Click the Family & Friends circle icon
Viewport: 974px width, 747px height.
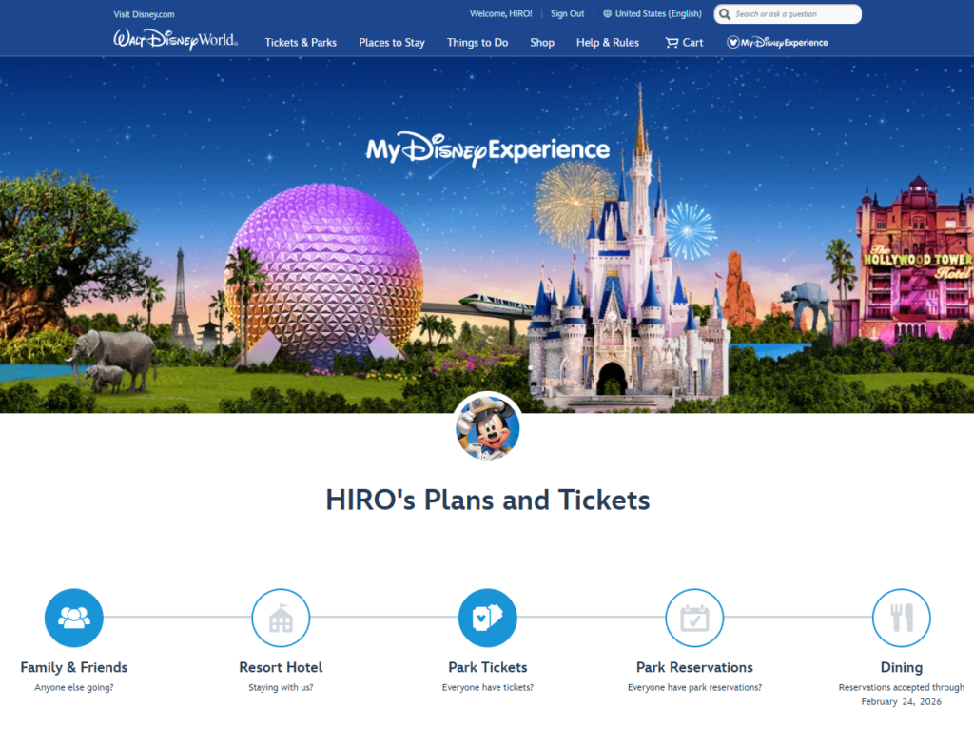pos(74,618)
